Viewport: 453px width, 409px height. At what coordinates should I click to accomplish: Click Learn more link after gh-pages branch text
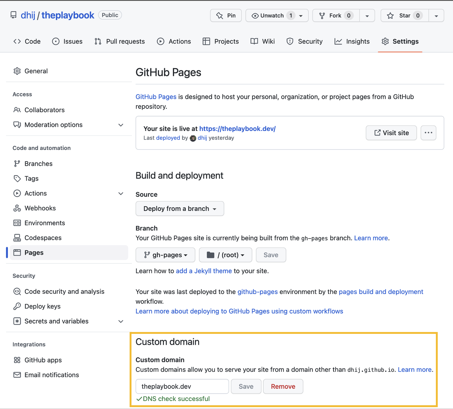pos(371,238)
